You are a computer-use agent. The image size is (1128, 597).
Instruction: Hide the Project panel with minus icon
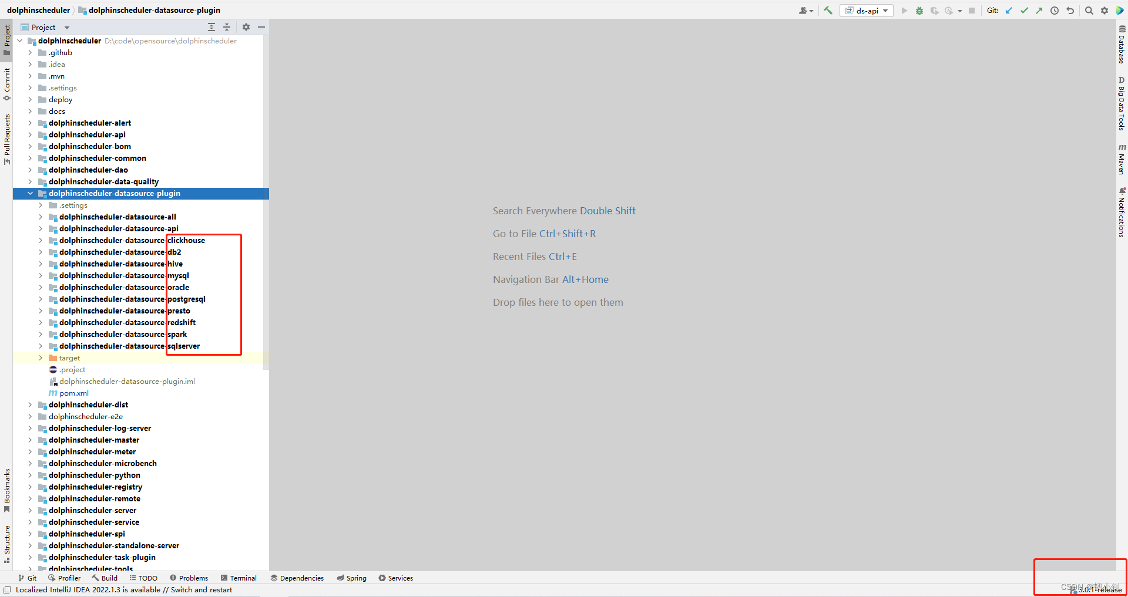(261, 27)
